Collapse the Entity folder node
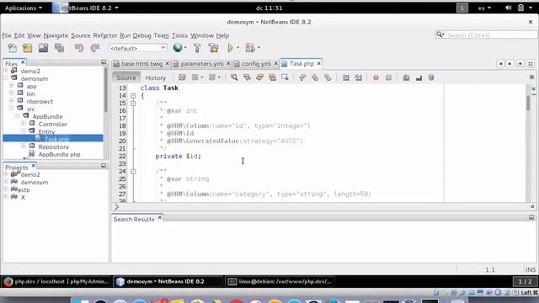 pos(24,131)
